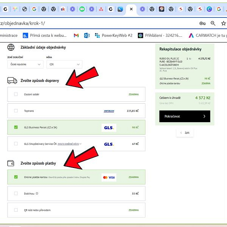Expand the chevron next to odběrné místo
The width and height of the screenshot is (227, 227).
coord(81,144)
